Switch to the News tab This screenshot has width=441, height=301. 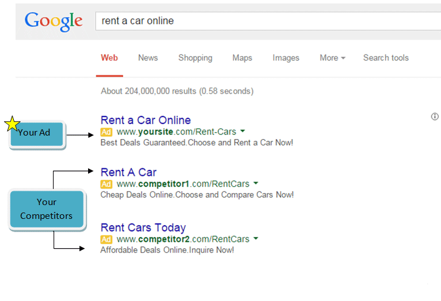pyautogui.click(x=148, y=58)
